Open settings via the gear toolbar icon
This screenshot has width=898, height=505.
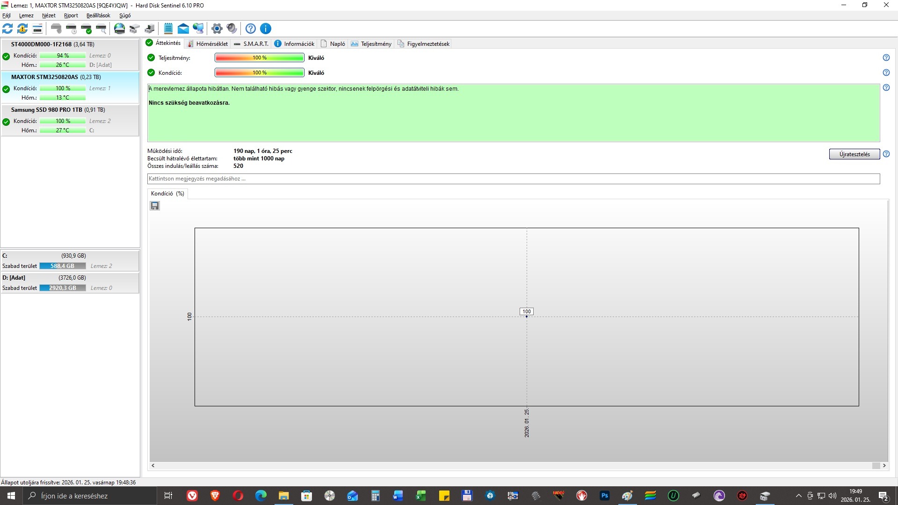(x=217, y=29)
